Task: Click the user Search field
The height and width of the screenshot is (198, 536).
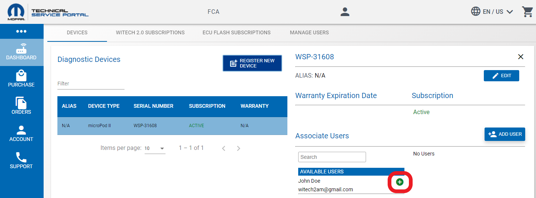Action: 332,157
